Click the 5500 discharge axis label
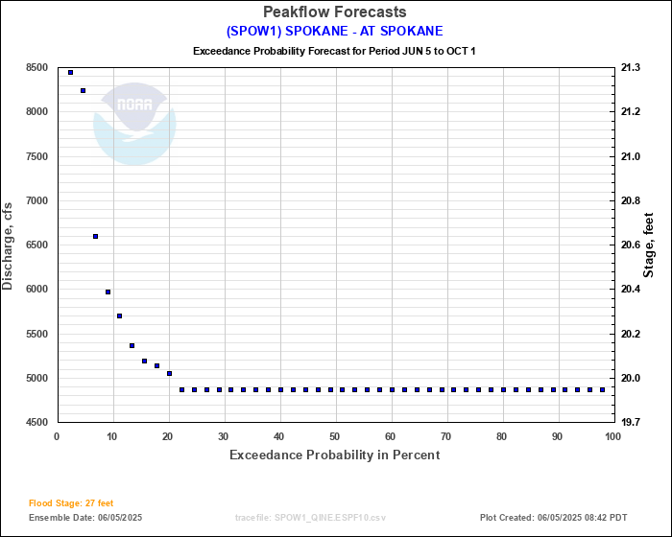 tap(36, 334)
